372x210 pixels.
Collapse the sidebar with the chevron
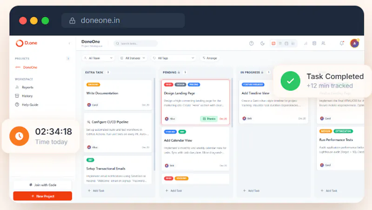pos(69,43)
